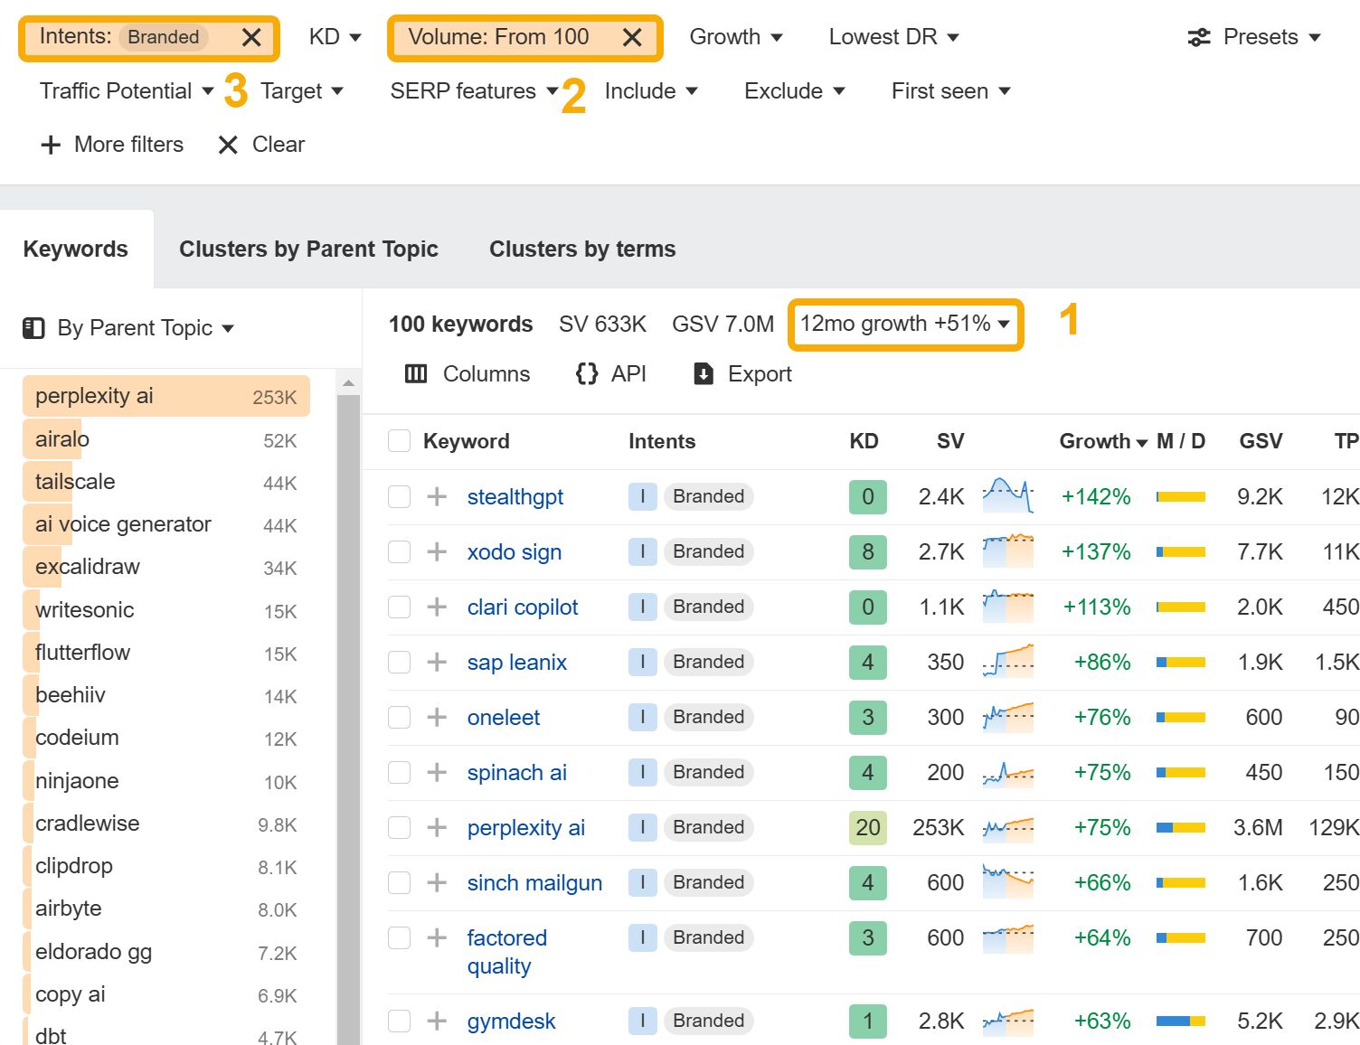
Task: Clear all filters with the X icon
Action: pyautogui.click(x=228, y=145)
